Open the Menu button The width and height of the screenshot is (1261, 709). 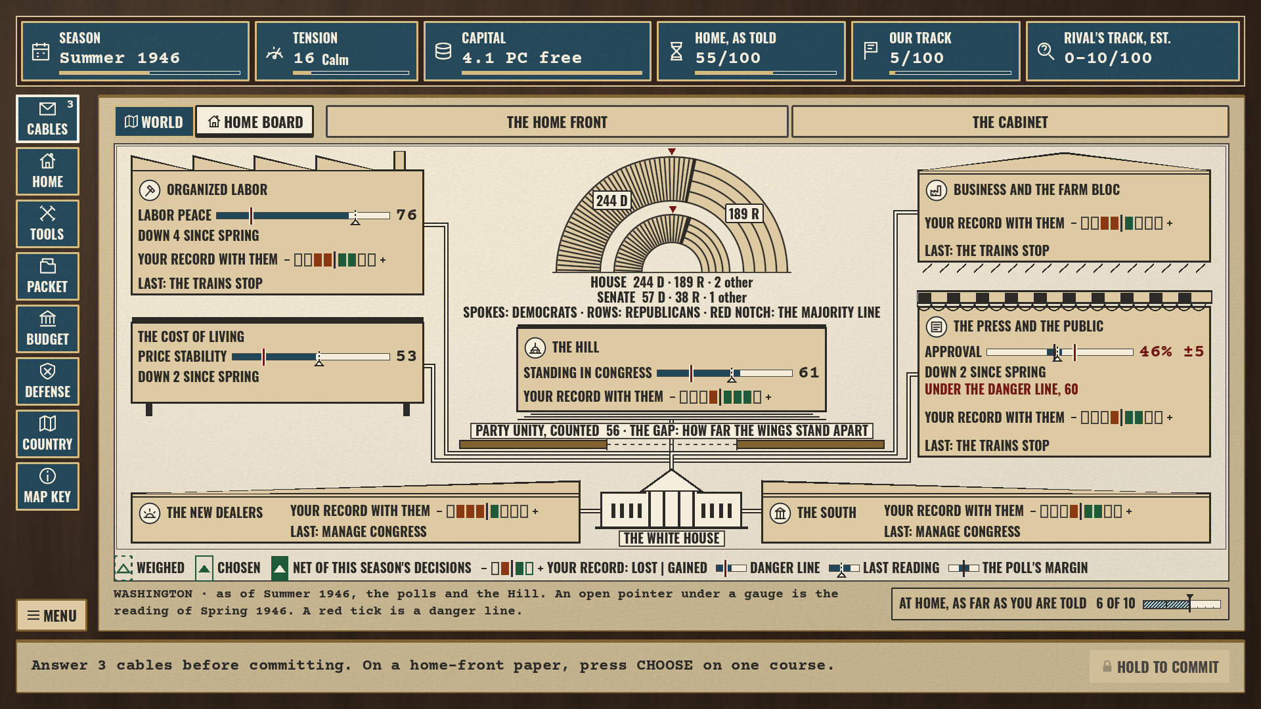(x=52, y=616)
